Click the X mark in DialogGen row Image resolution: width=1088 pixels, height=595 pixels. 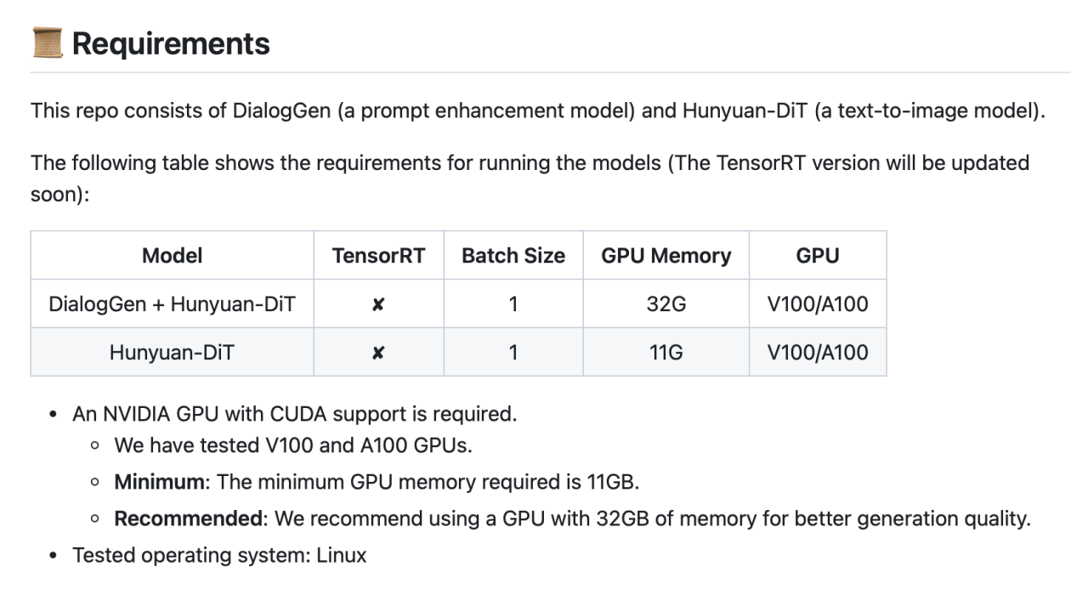pos(378,304)
